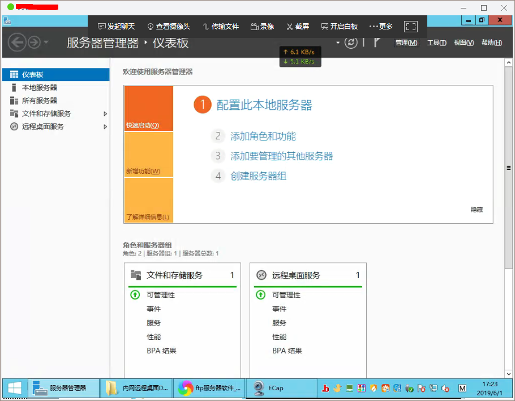Click 截屏 in the remote toolbar

[298, 27]
